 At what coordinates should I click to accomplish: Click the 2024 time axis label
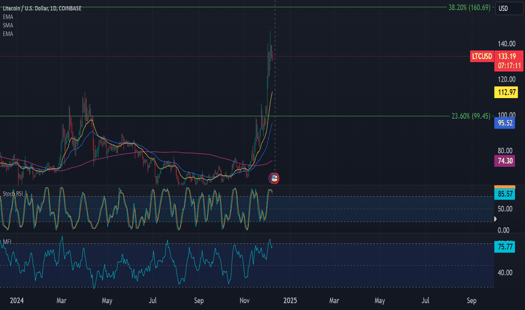(17, 300)
